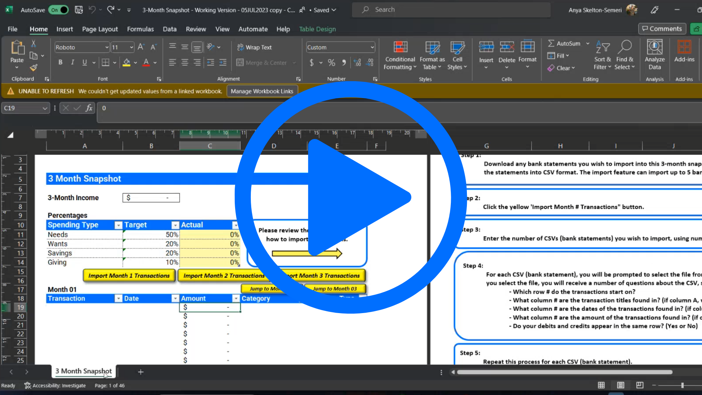This screenshot has height=395, width=702.
Task: Click the Insert Function fx icon
Action: click(89, 108)
